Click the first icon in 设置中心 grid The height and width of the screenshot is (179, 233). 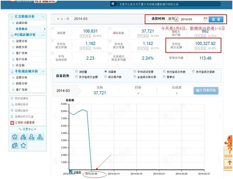pyautogui.click(x=15, y=137)
